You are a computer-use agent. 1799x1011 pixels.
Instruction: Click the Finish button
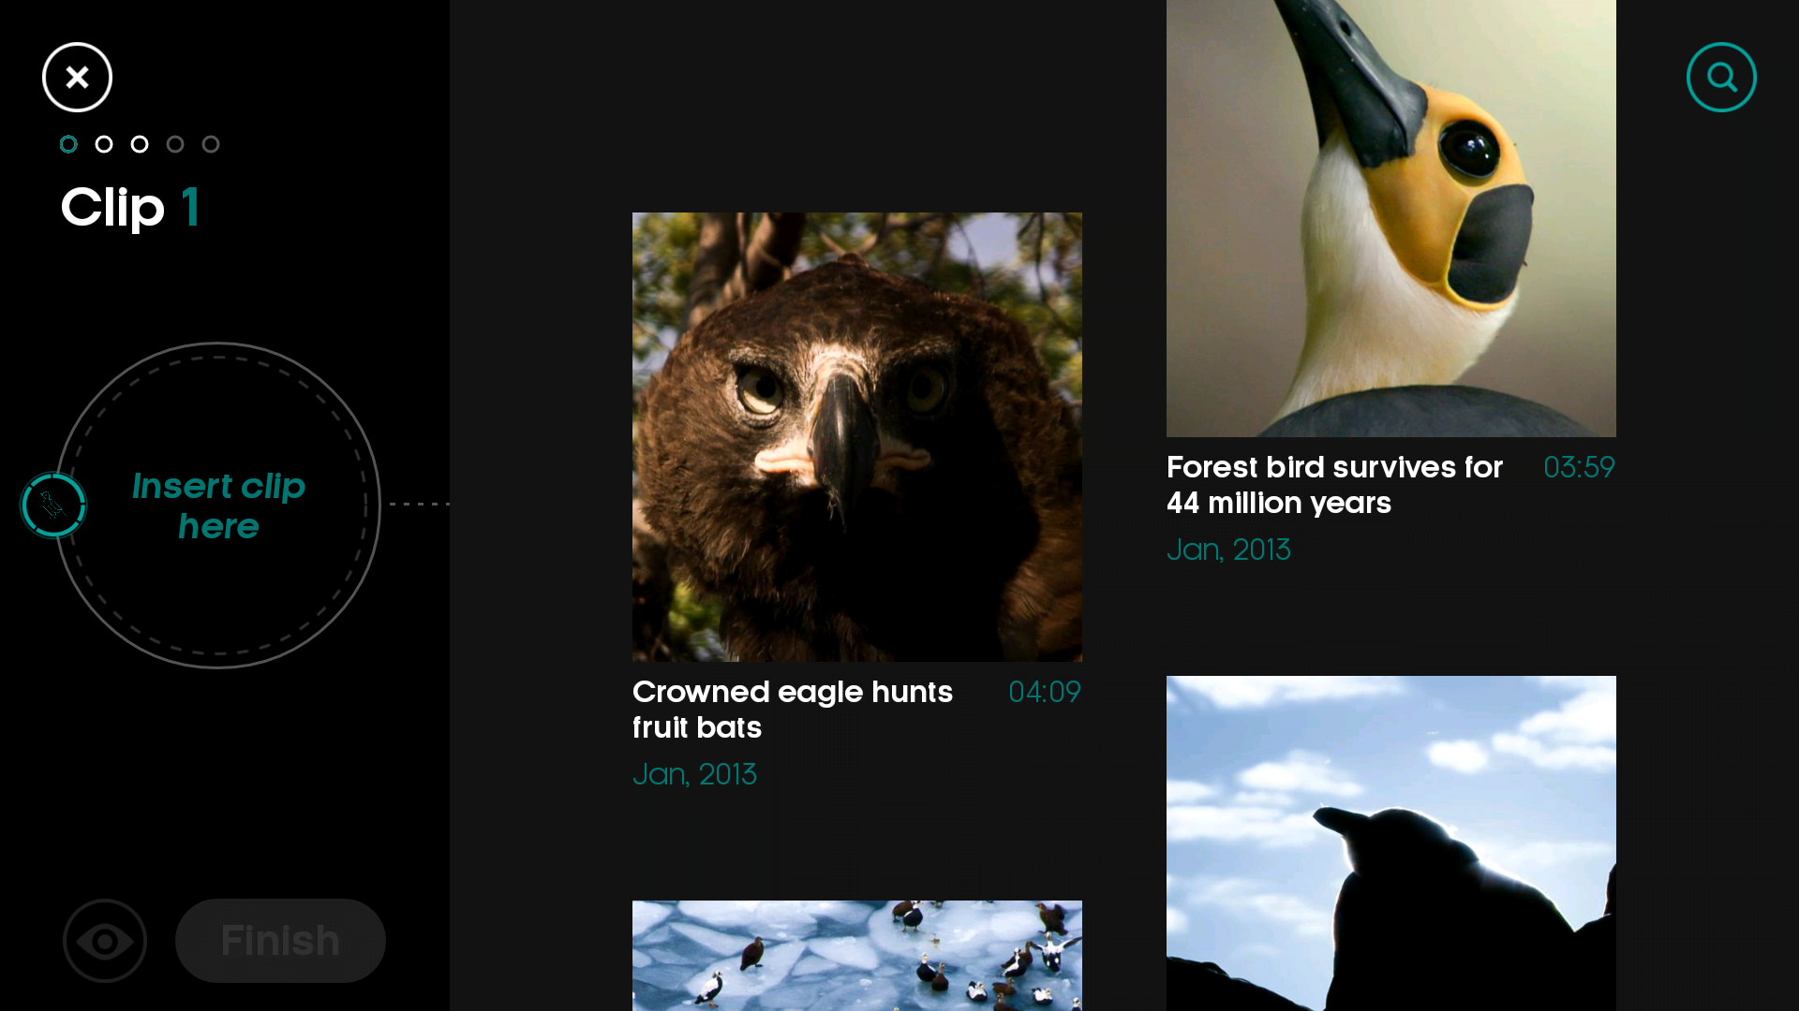click(x=280, y=941)
